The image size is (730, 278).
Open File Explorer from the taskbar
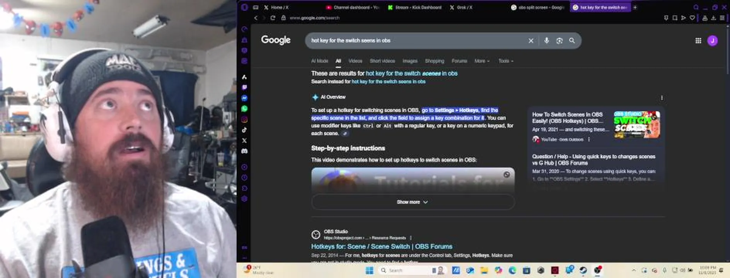pos(484,270)
